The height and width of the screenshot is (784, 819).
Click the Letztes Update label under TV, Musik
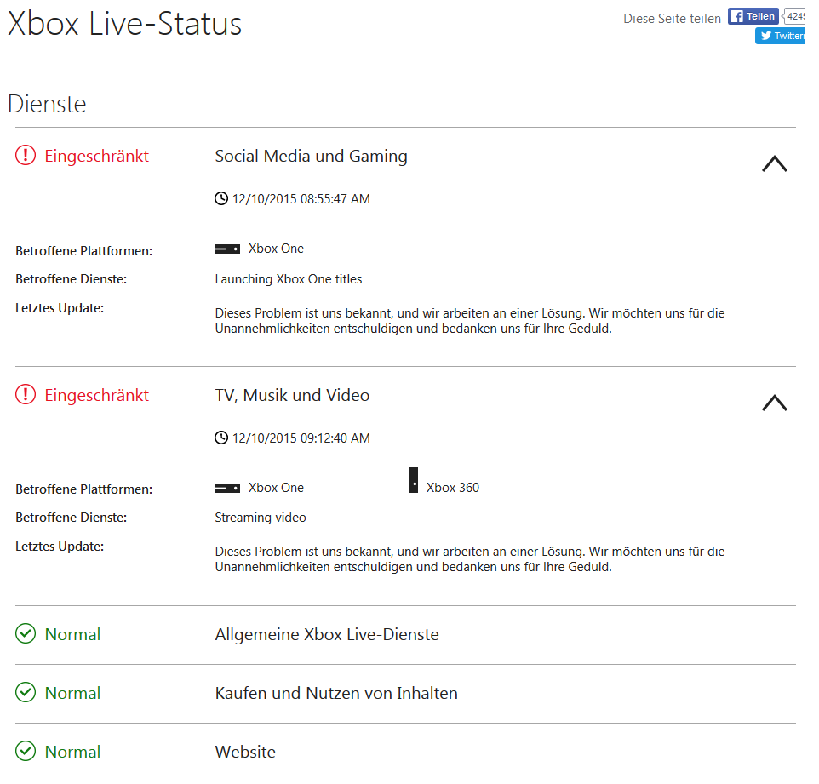click(x=60, y=547)
